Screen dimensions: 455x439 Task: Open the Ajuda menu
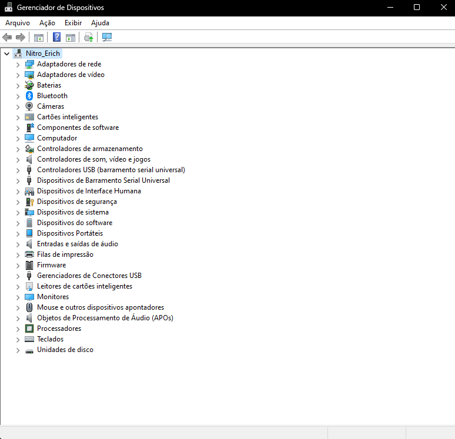pyautogui.click(x=100, y=23)
